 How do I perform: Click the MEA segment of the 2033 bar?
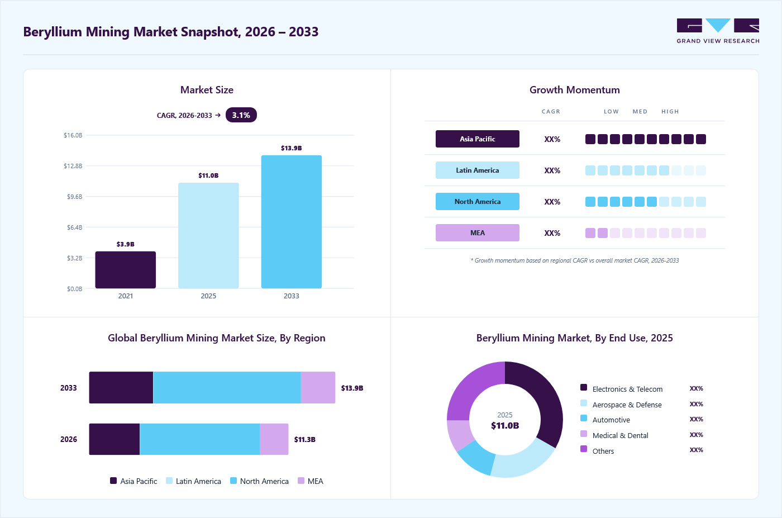pos(318,387)
